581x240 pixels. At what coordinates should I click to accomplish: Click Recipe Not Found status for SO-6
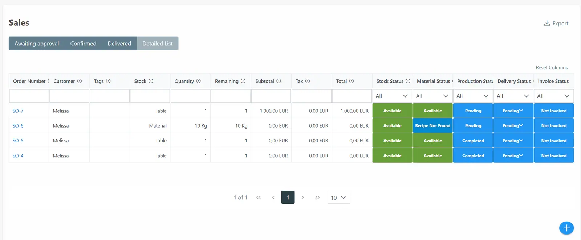(432, 126)
